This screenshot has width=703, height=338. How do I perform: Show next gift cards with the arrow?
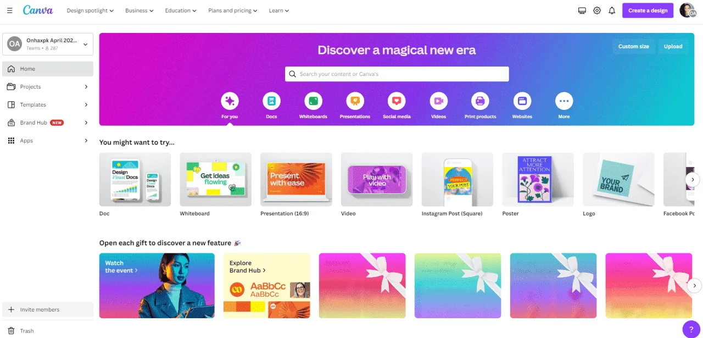(694, 285)
